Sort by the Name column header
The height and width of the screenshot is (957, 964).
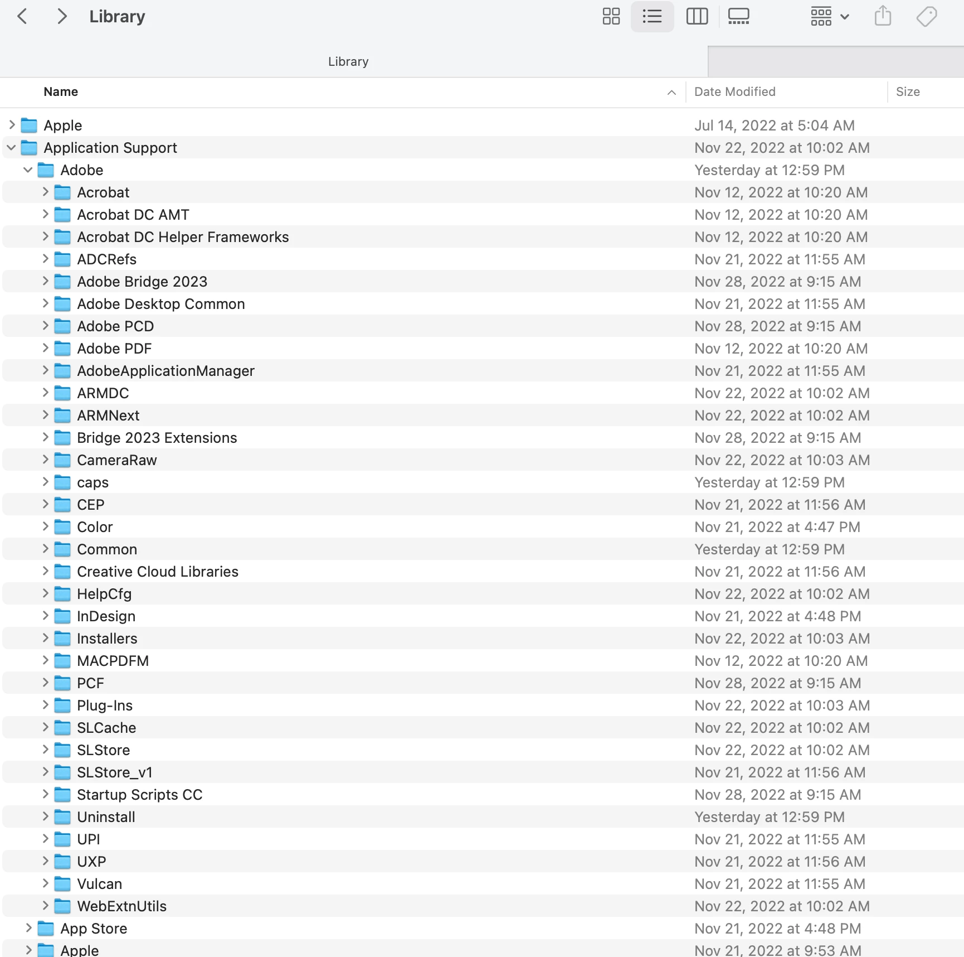pos(61,92)
